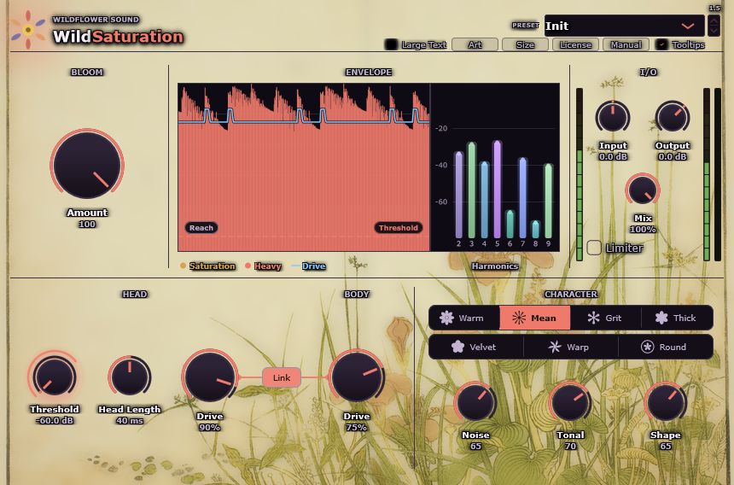The height and width of the screenshot is (485, 734).
Task: Click the input level meter
Action: (580, 174)
